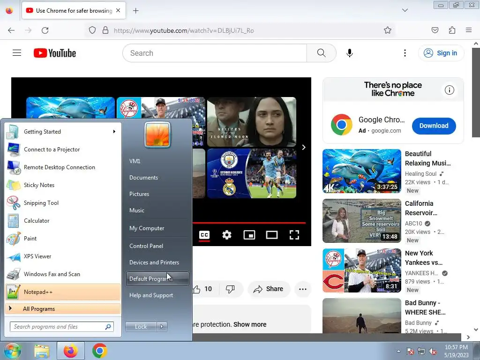Click the ad info icon
This screenshot has height=360, width=480.
pos(450,90)
